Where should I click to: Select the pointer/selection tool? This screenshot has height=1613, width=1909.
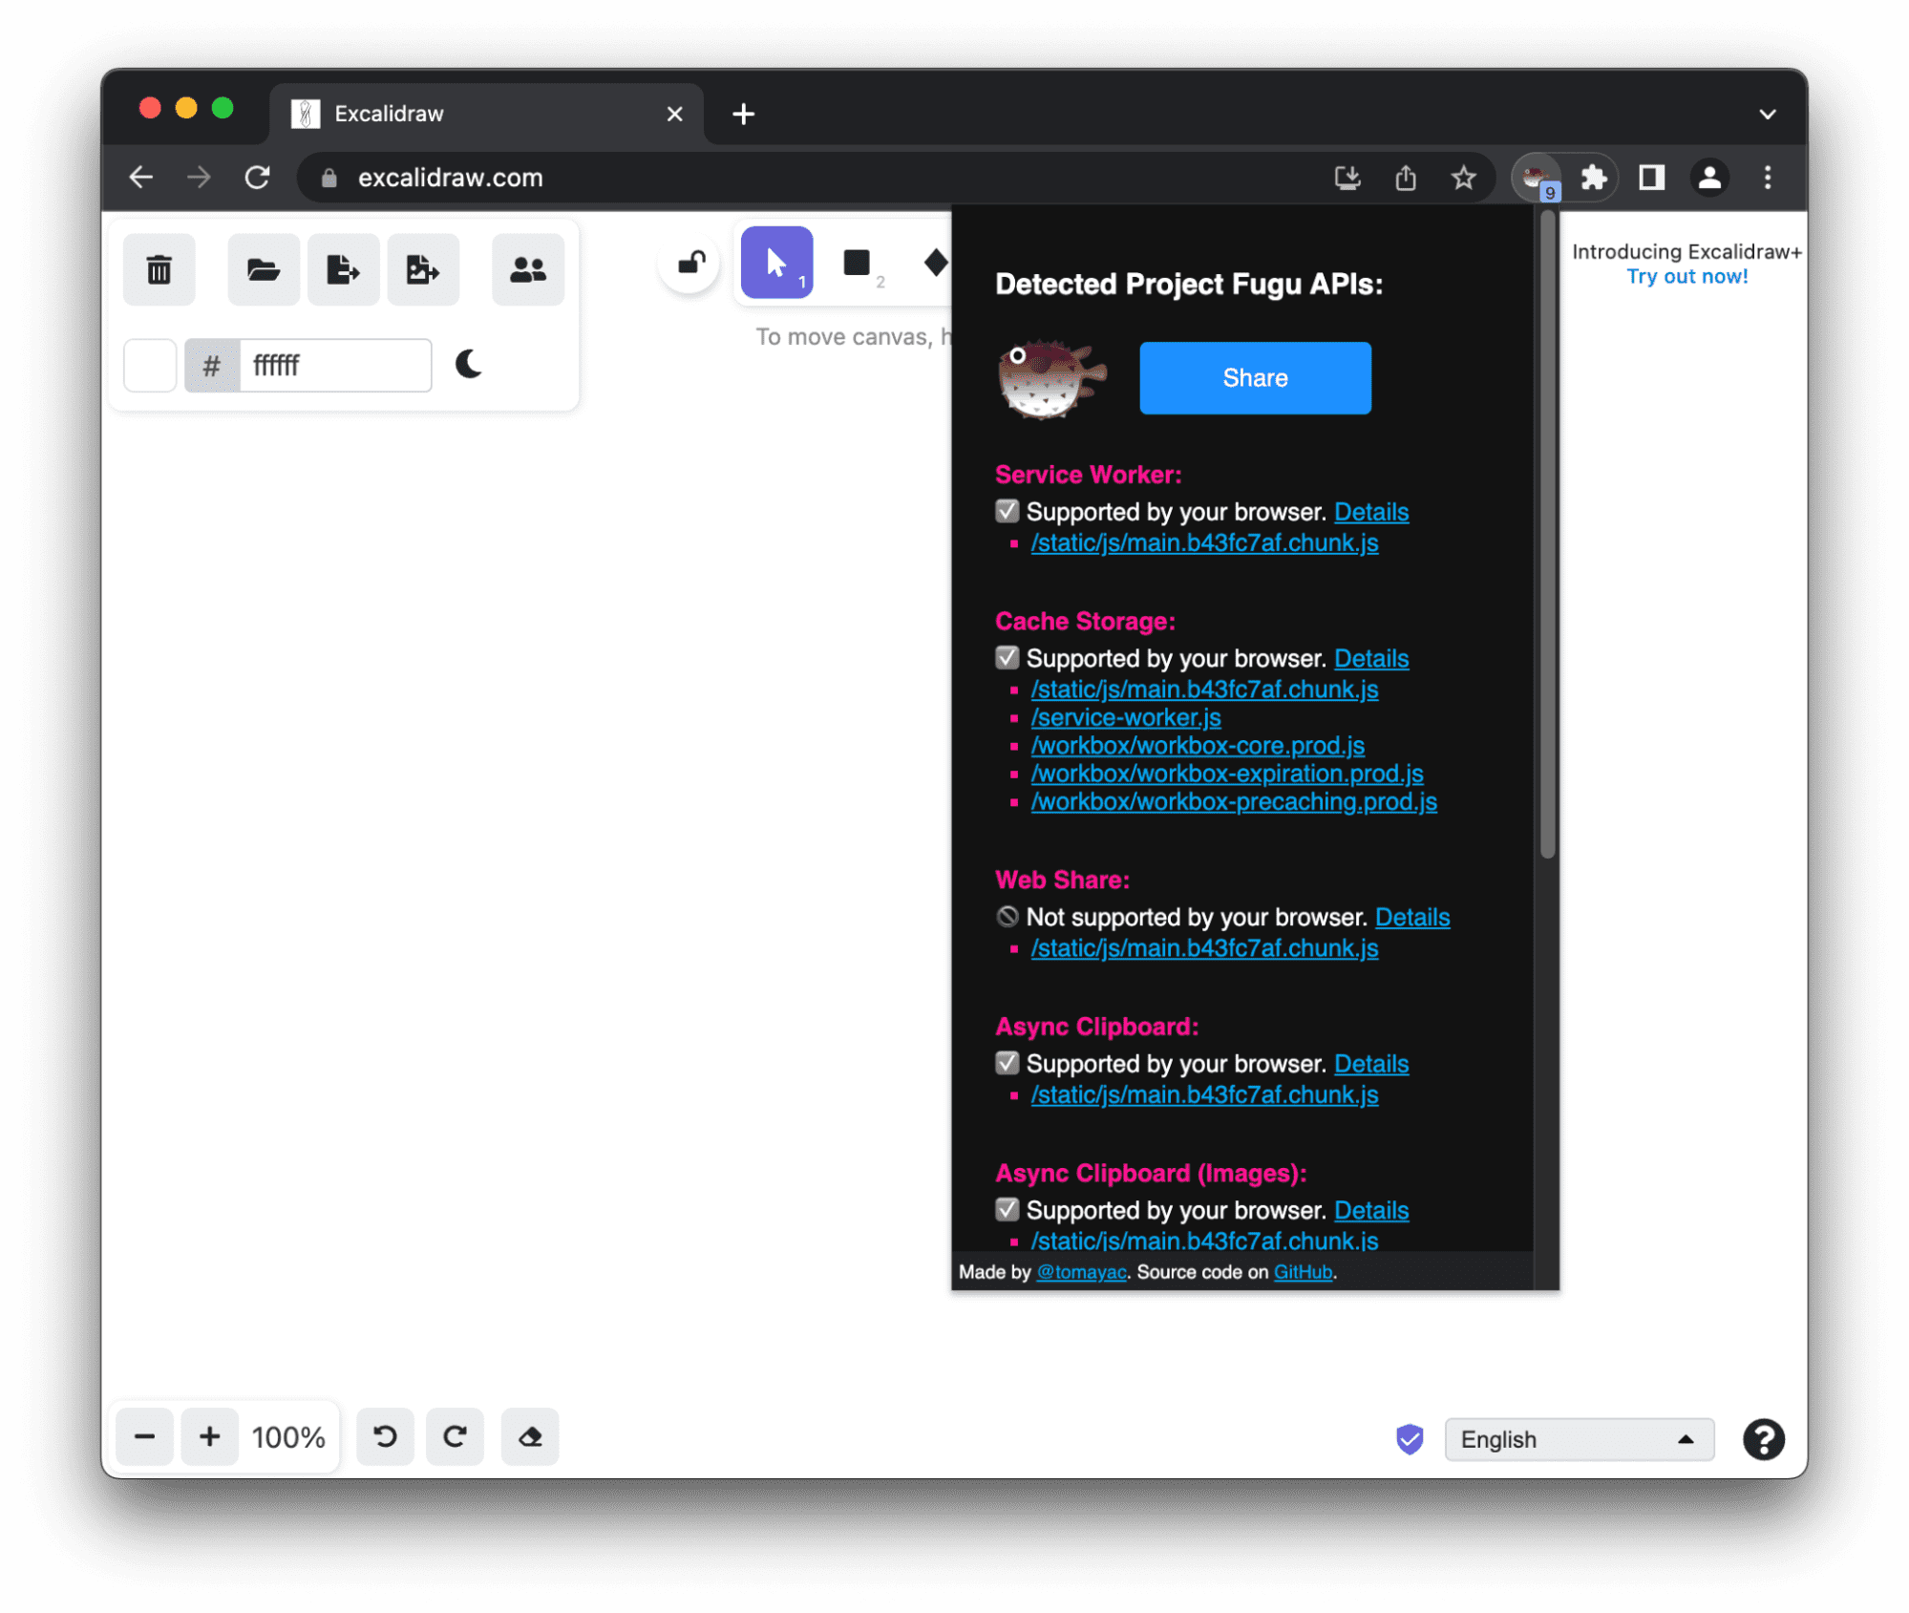[776, 263]
